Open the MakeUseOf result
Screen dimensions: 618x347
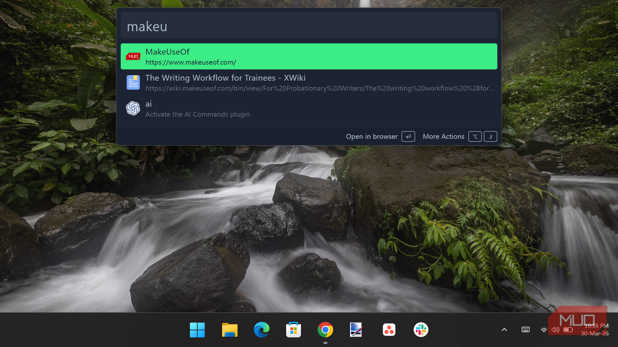pos(309,57)
